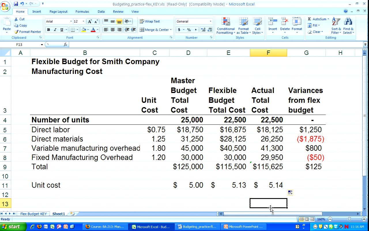Click the Windows Start button

pyautogui.click(x=11, y=227)
